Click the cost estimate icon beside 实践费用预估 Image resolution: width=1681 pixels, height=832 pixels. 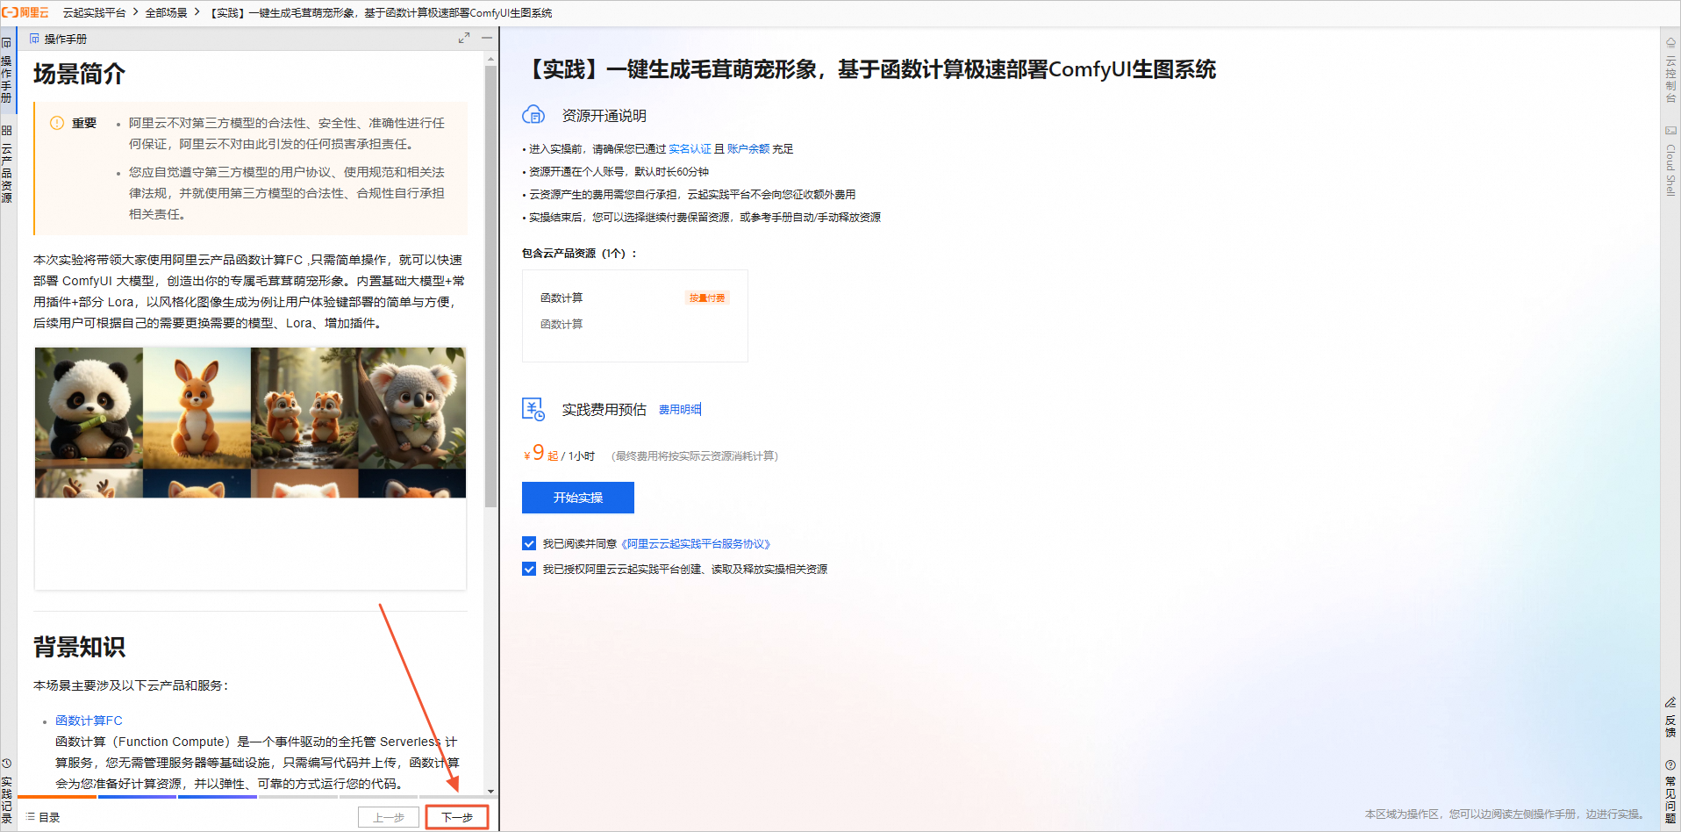[533, 409]
